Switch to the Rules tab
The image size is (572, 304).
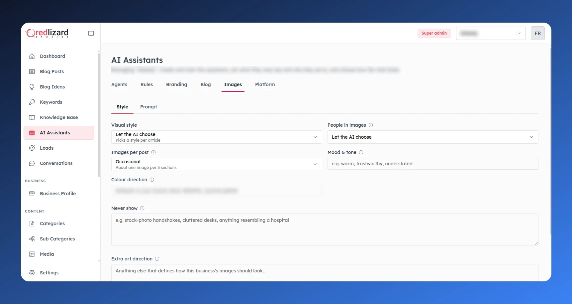point(146,84)
